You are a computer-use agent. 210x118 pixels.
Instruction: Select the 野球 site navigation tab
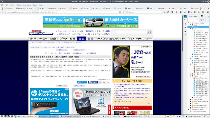click(33, 39)
